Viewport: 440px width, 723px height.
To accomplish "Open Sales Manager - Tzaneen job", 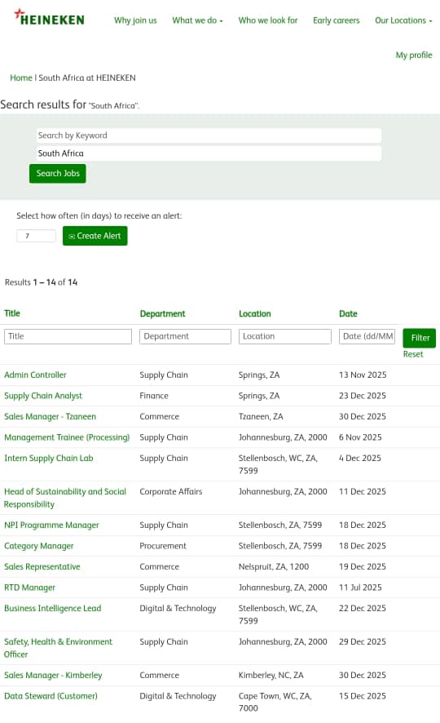I will click(x=50, y=417).
